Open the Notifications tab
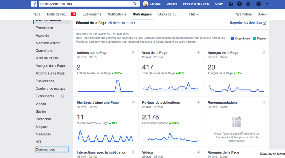The width and height of the screenshot is (285, 158). pyautogui.click(x=117, y=14)
